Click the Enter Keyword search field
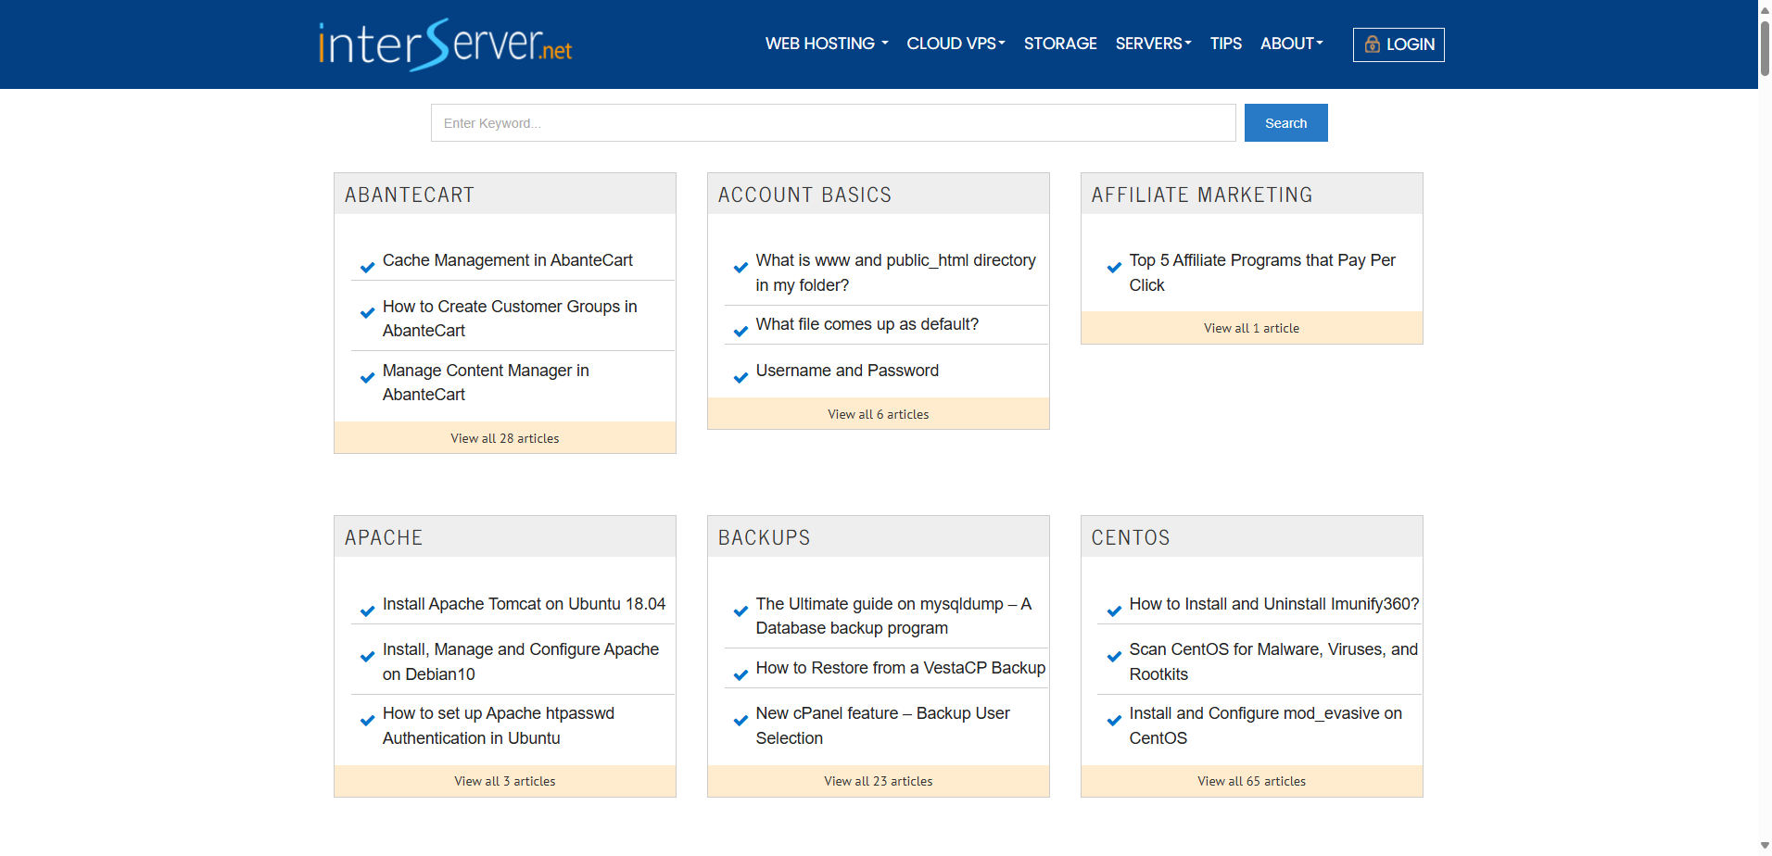This screenshot has width=1772, height=856. pos(833,123)
